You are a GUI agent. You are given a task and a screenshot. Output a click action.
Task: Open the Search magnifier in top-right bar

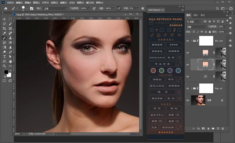(217, 9)
